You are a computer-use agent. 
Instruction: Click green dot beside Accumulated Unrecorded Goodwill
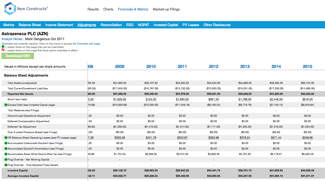[x=6, y=143]
